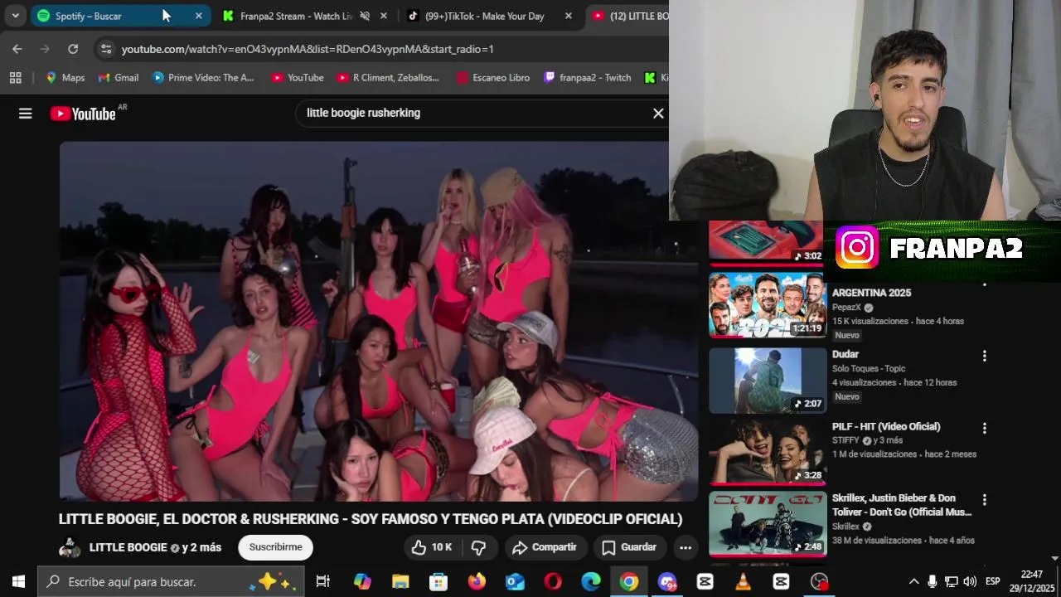Open Windows Start menu
The width and height of the screenshot is (1061, 597).
click(18, 582)
